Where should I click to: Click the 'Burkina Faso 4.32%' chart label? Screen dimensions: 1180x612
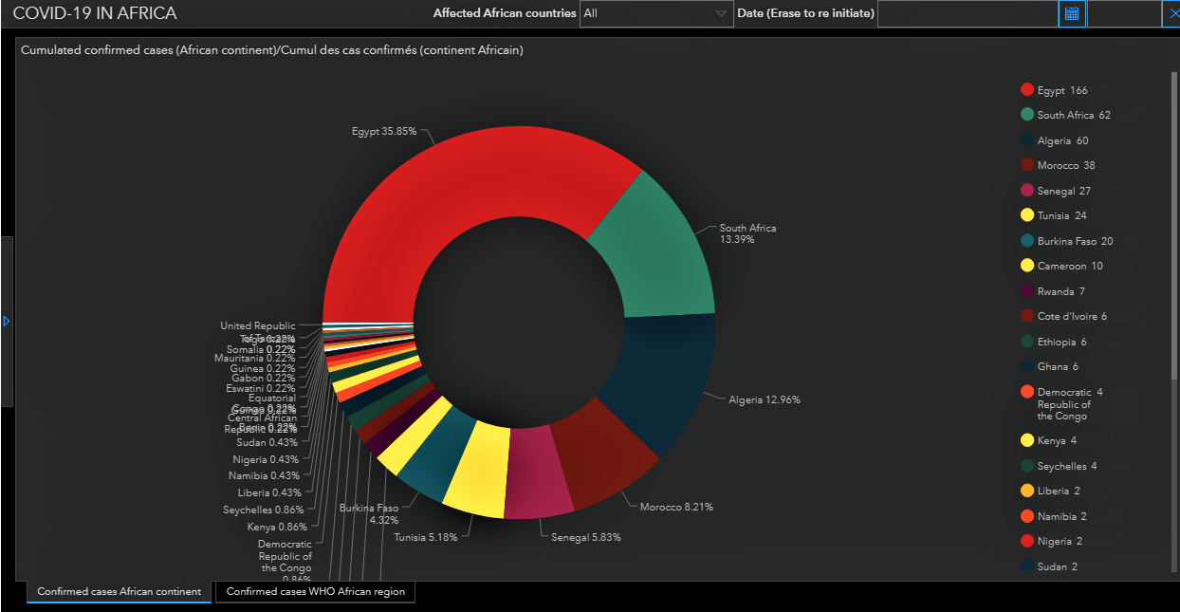[x=369, y=513]
